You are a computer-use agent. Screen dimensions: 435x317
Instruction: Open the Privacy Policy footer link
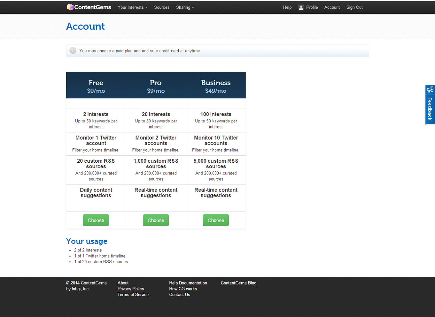131,289
